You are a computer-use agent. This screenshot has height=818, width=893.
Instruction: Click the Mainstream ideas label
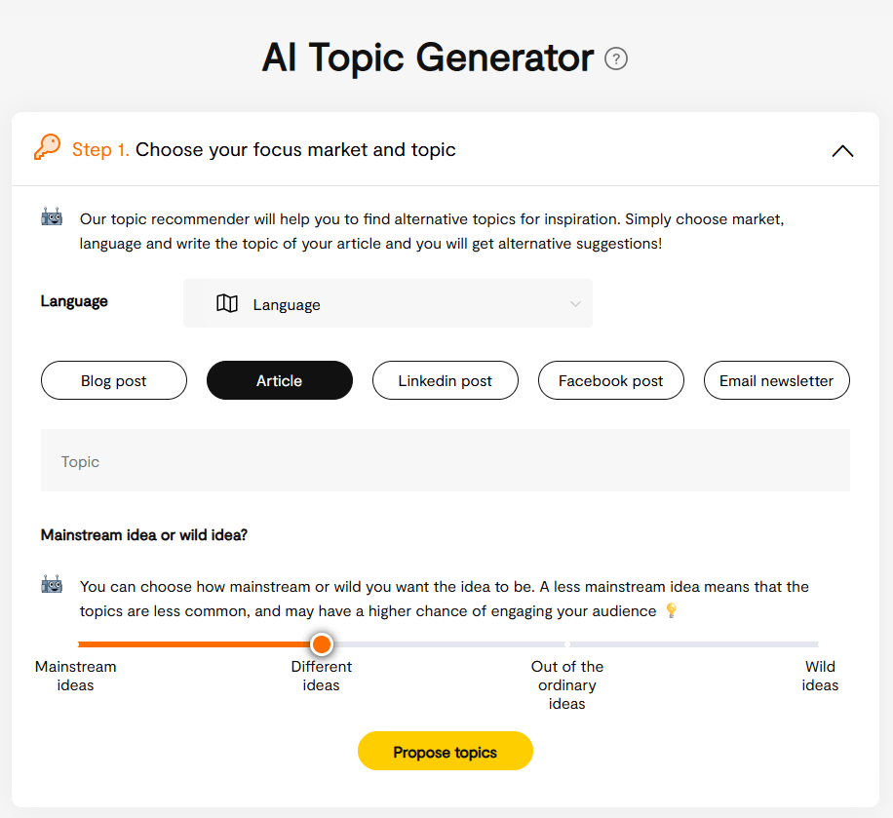tap(75, 676)
